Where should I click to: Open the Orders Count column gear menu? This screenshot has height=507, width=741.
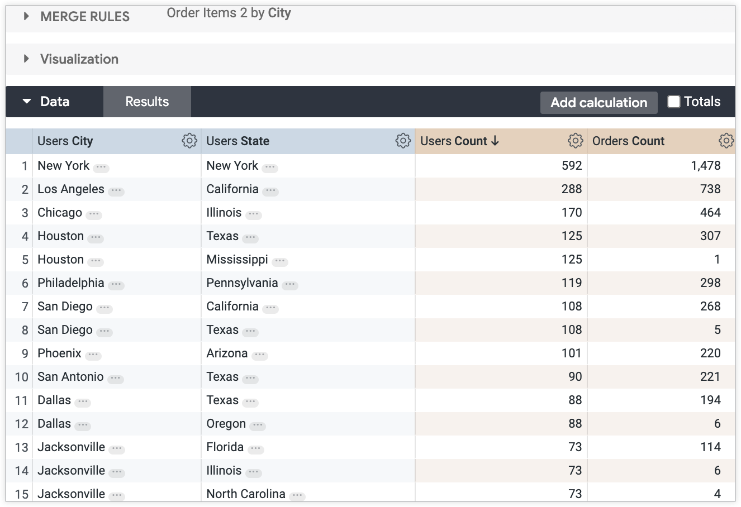point(725,141)
